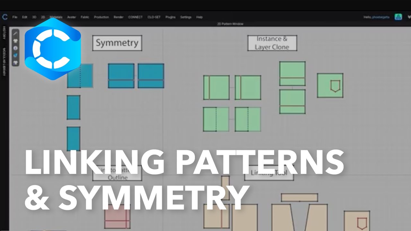Image resolution: width=411 pixels, height=231 pixels.
Task: Open the Edit menu
Action: (24, 17)
